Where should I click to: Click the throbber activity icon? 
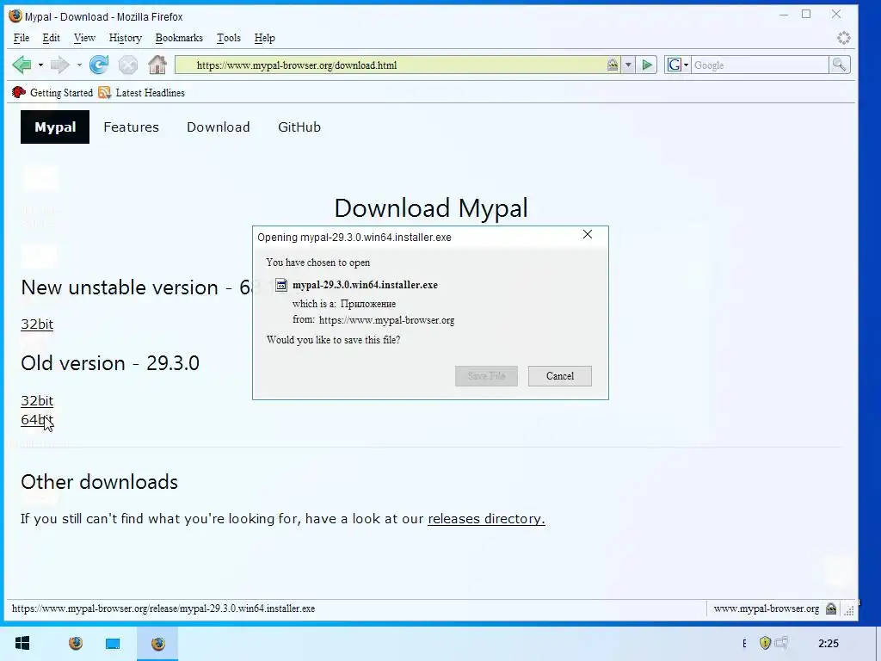(843, 38)
